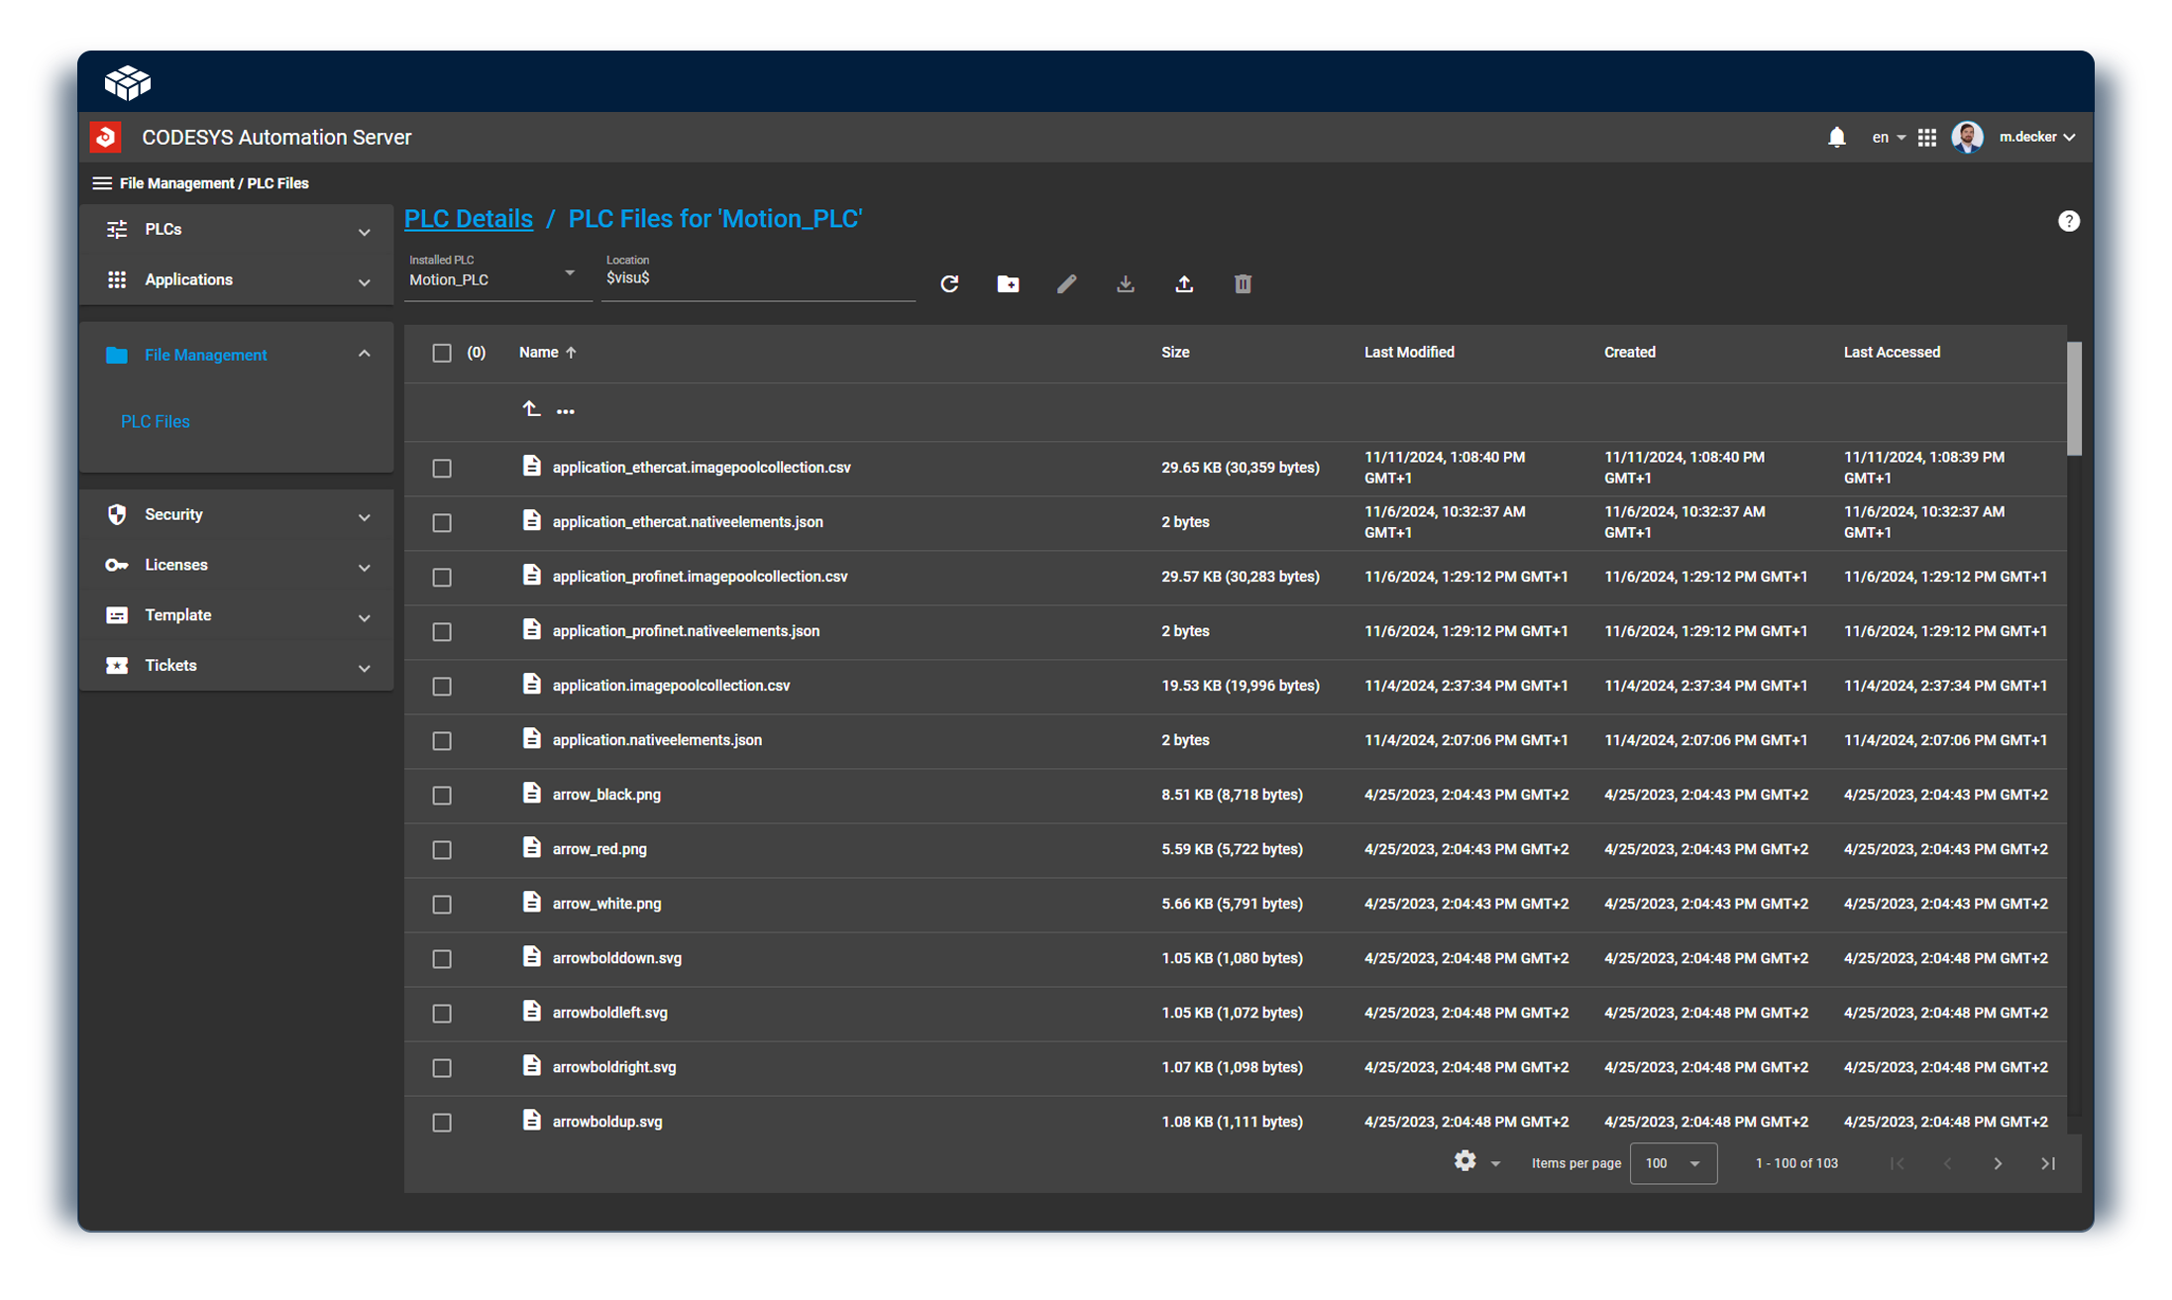
Task: Open the notifications bell
Action: [1837, 137]
